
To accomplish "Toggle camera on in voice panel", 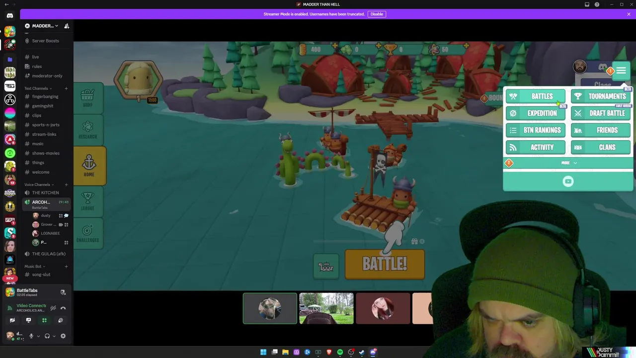I will (12, 321).
